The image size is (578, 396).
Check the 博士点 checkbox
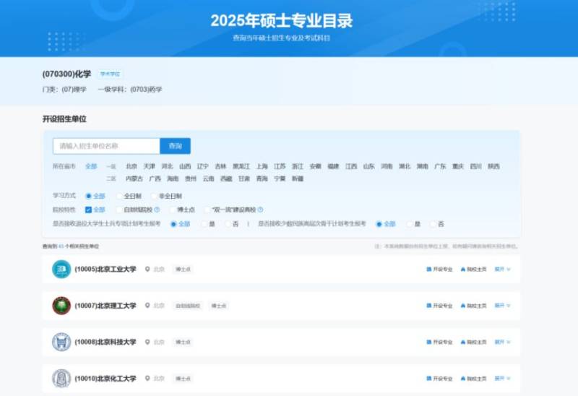click(x=172, y=210)
